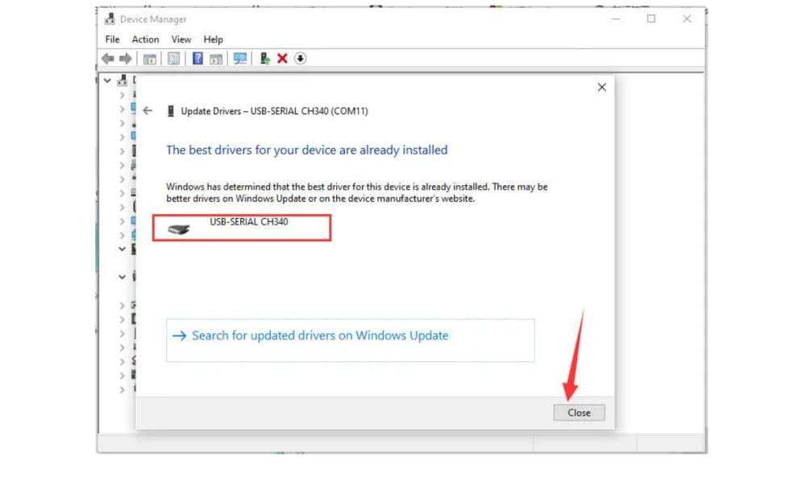Viewport: 806px width, 478px height.
Task: Click the blue question mark Help icon
Action: point(197,59)
